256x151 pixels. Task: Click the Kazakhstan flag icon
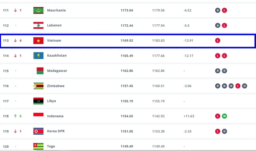[38, 55]
